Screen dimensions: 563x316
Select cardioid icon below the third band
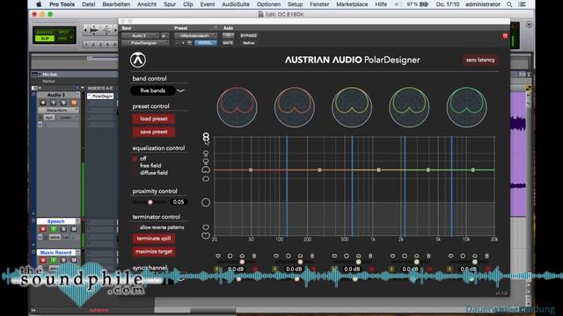358,255
